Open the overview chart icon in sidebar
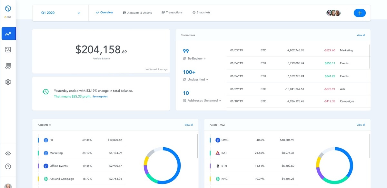Image resolution: width=387 pixels, height=188 pixels. tap(8, 34)
